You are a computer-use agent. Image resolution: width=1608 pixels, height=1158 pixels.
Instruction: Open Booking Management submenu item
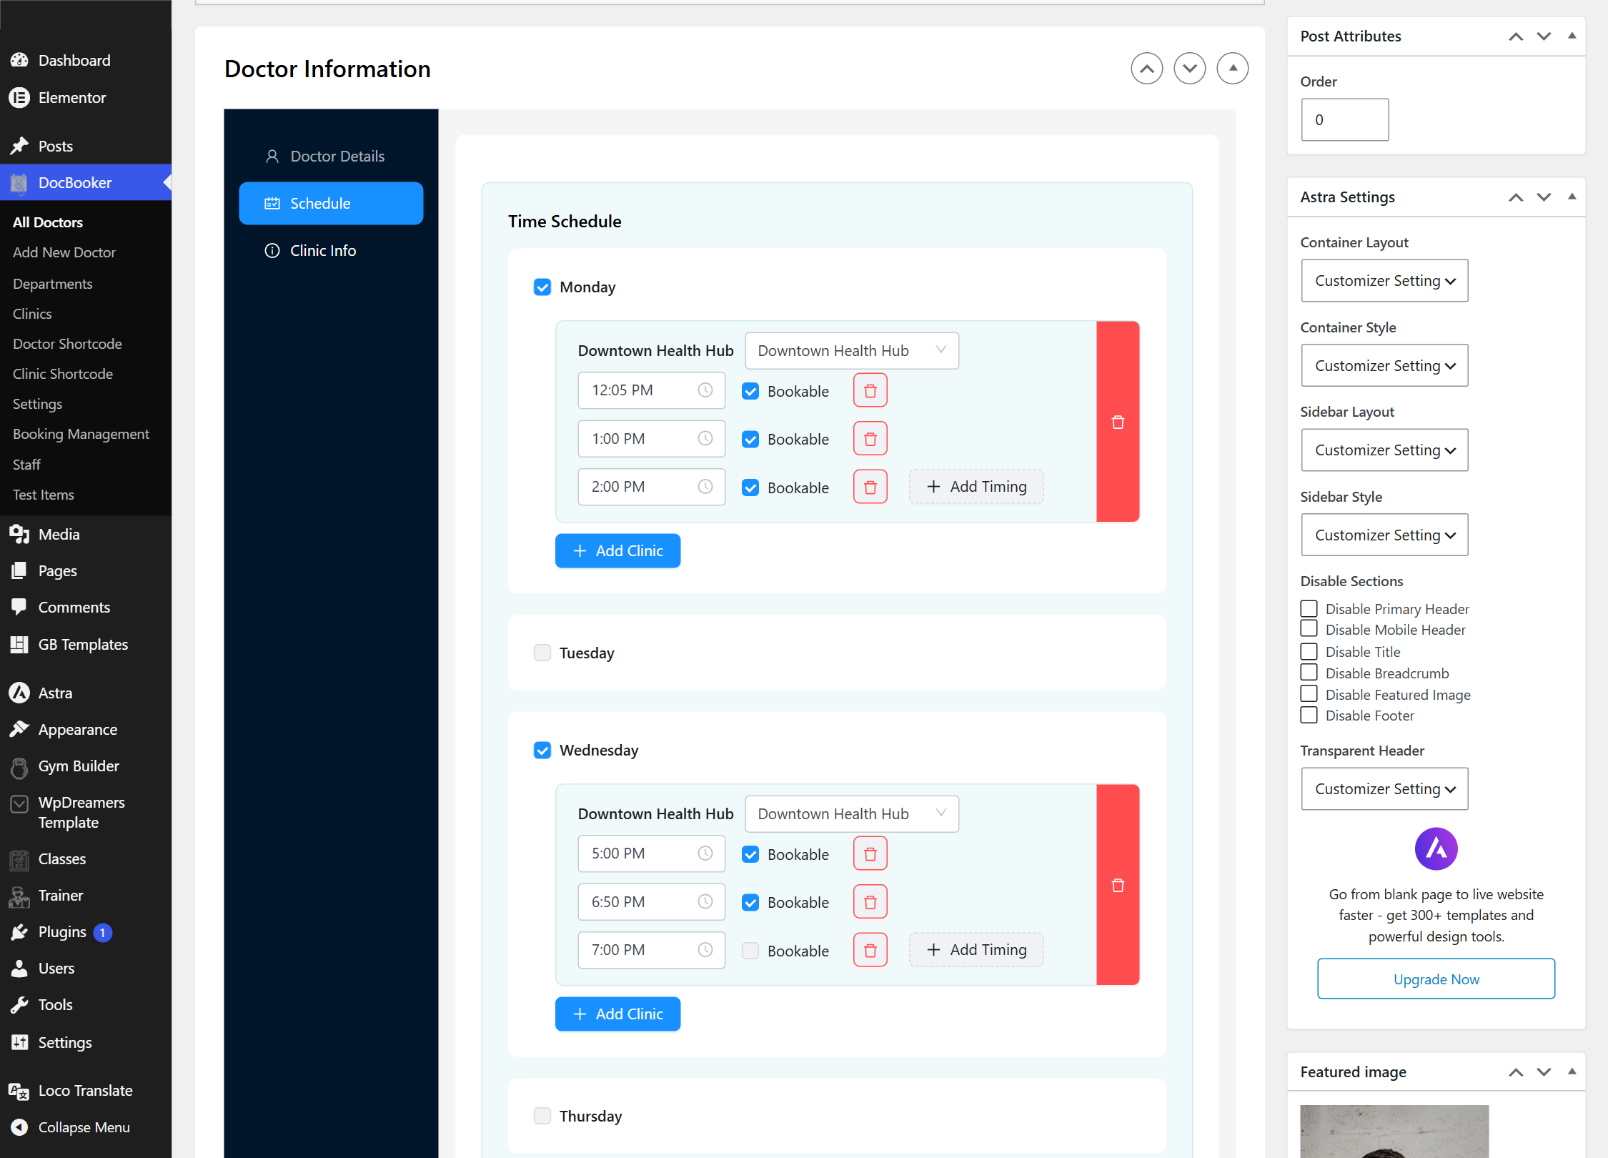(81, 434)
